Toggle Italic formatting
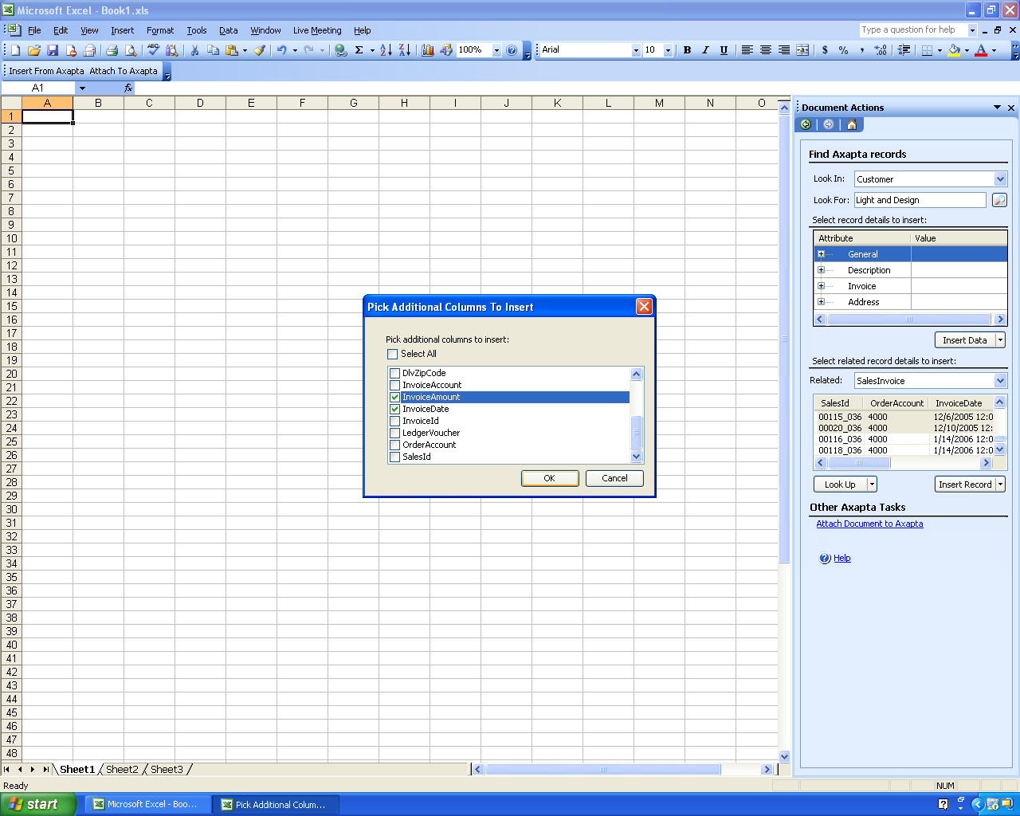This screenshot has width=1020, height=816. tap(705, 50)
